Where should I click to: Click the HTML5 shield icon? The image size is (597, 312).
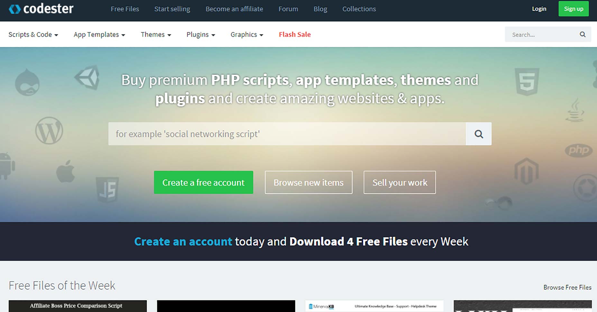coord(527,81)
